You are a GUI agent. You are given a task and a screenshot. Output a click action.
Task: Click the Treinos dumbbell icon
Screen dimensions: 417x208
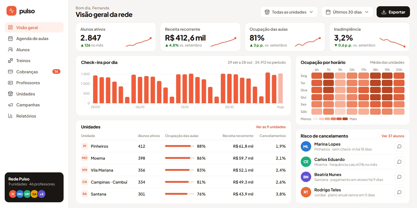click(x=10, y=61)
